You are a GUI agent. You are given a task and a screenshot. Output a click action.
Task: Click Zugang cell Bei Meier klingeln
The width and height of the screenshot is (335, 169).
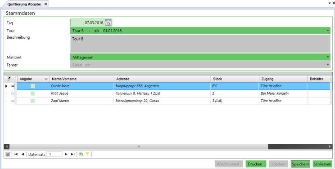[283, 93]
